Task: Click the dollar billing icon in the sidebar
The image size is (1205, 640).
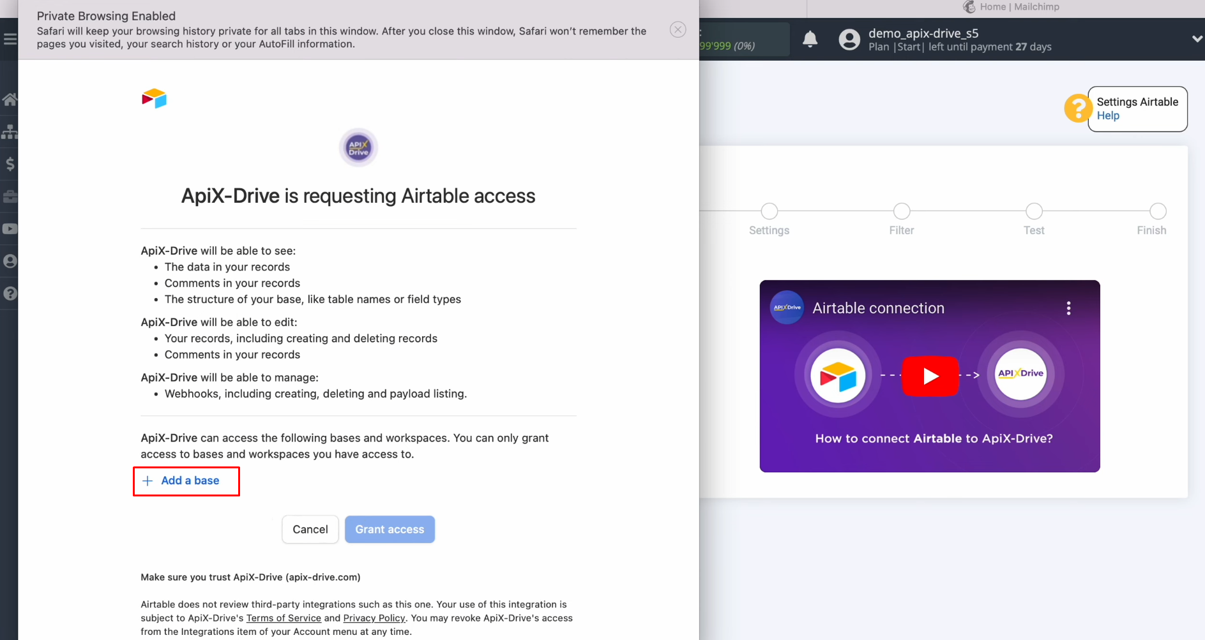Action: 10,164
